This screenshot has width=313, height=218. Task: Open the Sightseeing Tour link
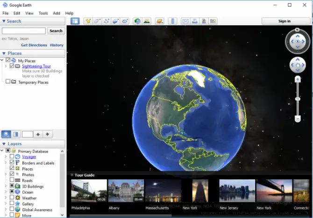[x=36, y=66]
